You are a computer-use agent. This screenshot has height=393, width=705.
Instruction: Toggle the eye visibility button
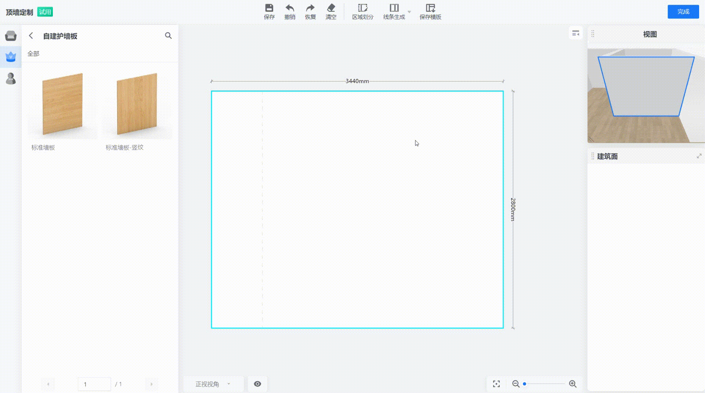click(x=257, y=384)
